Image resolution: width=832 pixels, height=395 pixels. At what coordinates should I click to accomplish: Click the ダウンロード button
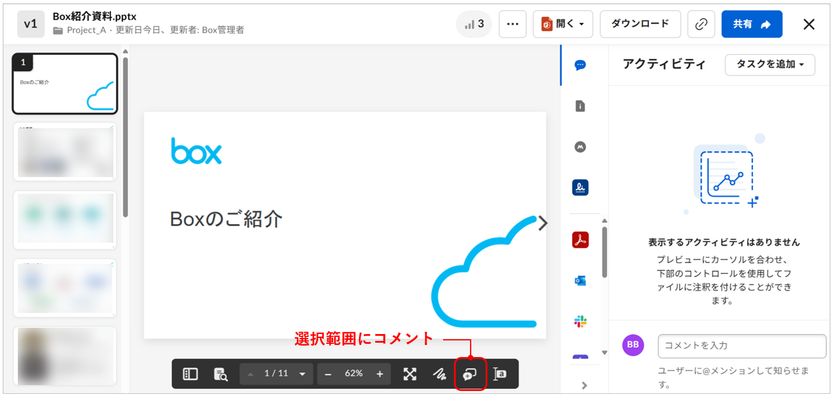click(x=640, y=24)
